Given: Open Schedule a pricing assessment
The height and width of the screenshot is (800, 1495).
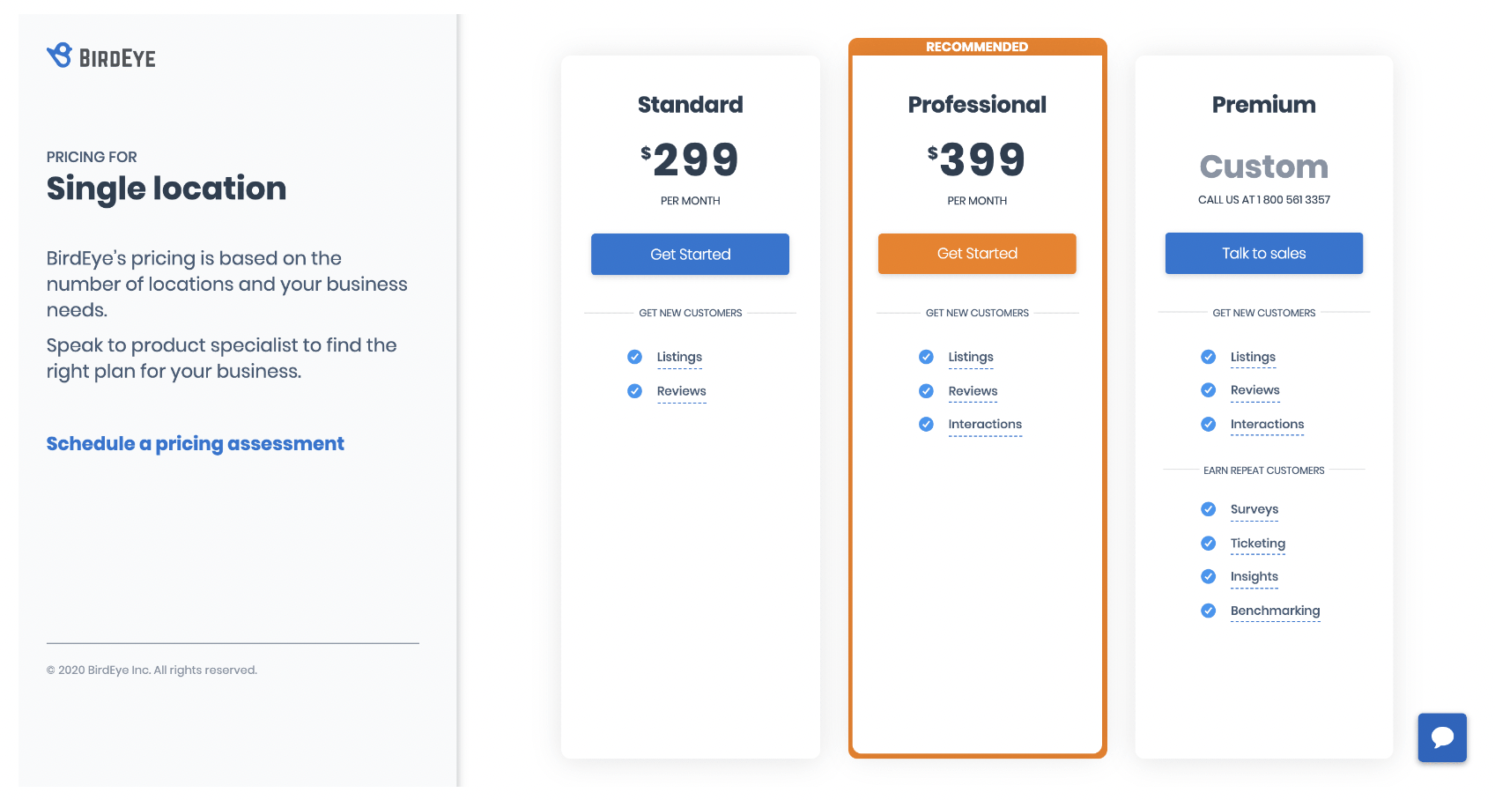Looking at the screenshot, I should click(x=195, y=443).
